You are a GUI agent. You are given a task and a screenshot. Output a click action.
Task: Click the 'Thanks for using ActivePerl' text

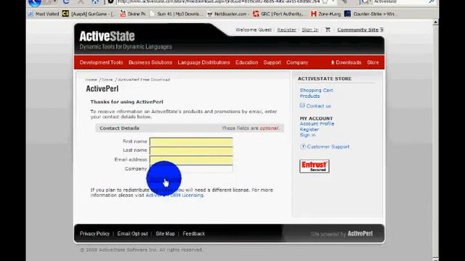(x=126, y=101)
